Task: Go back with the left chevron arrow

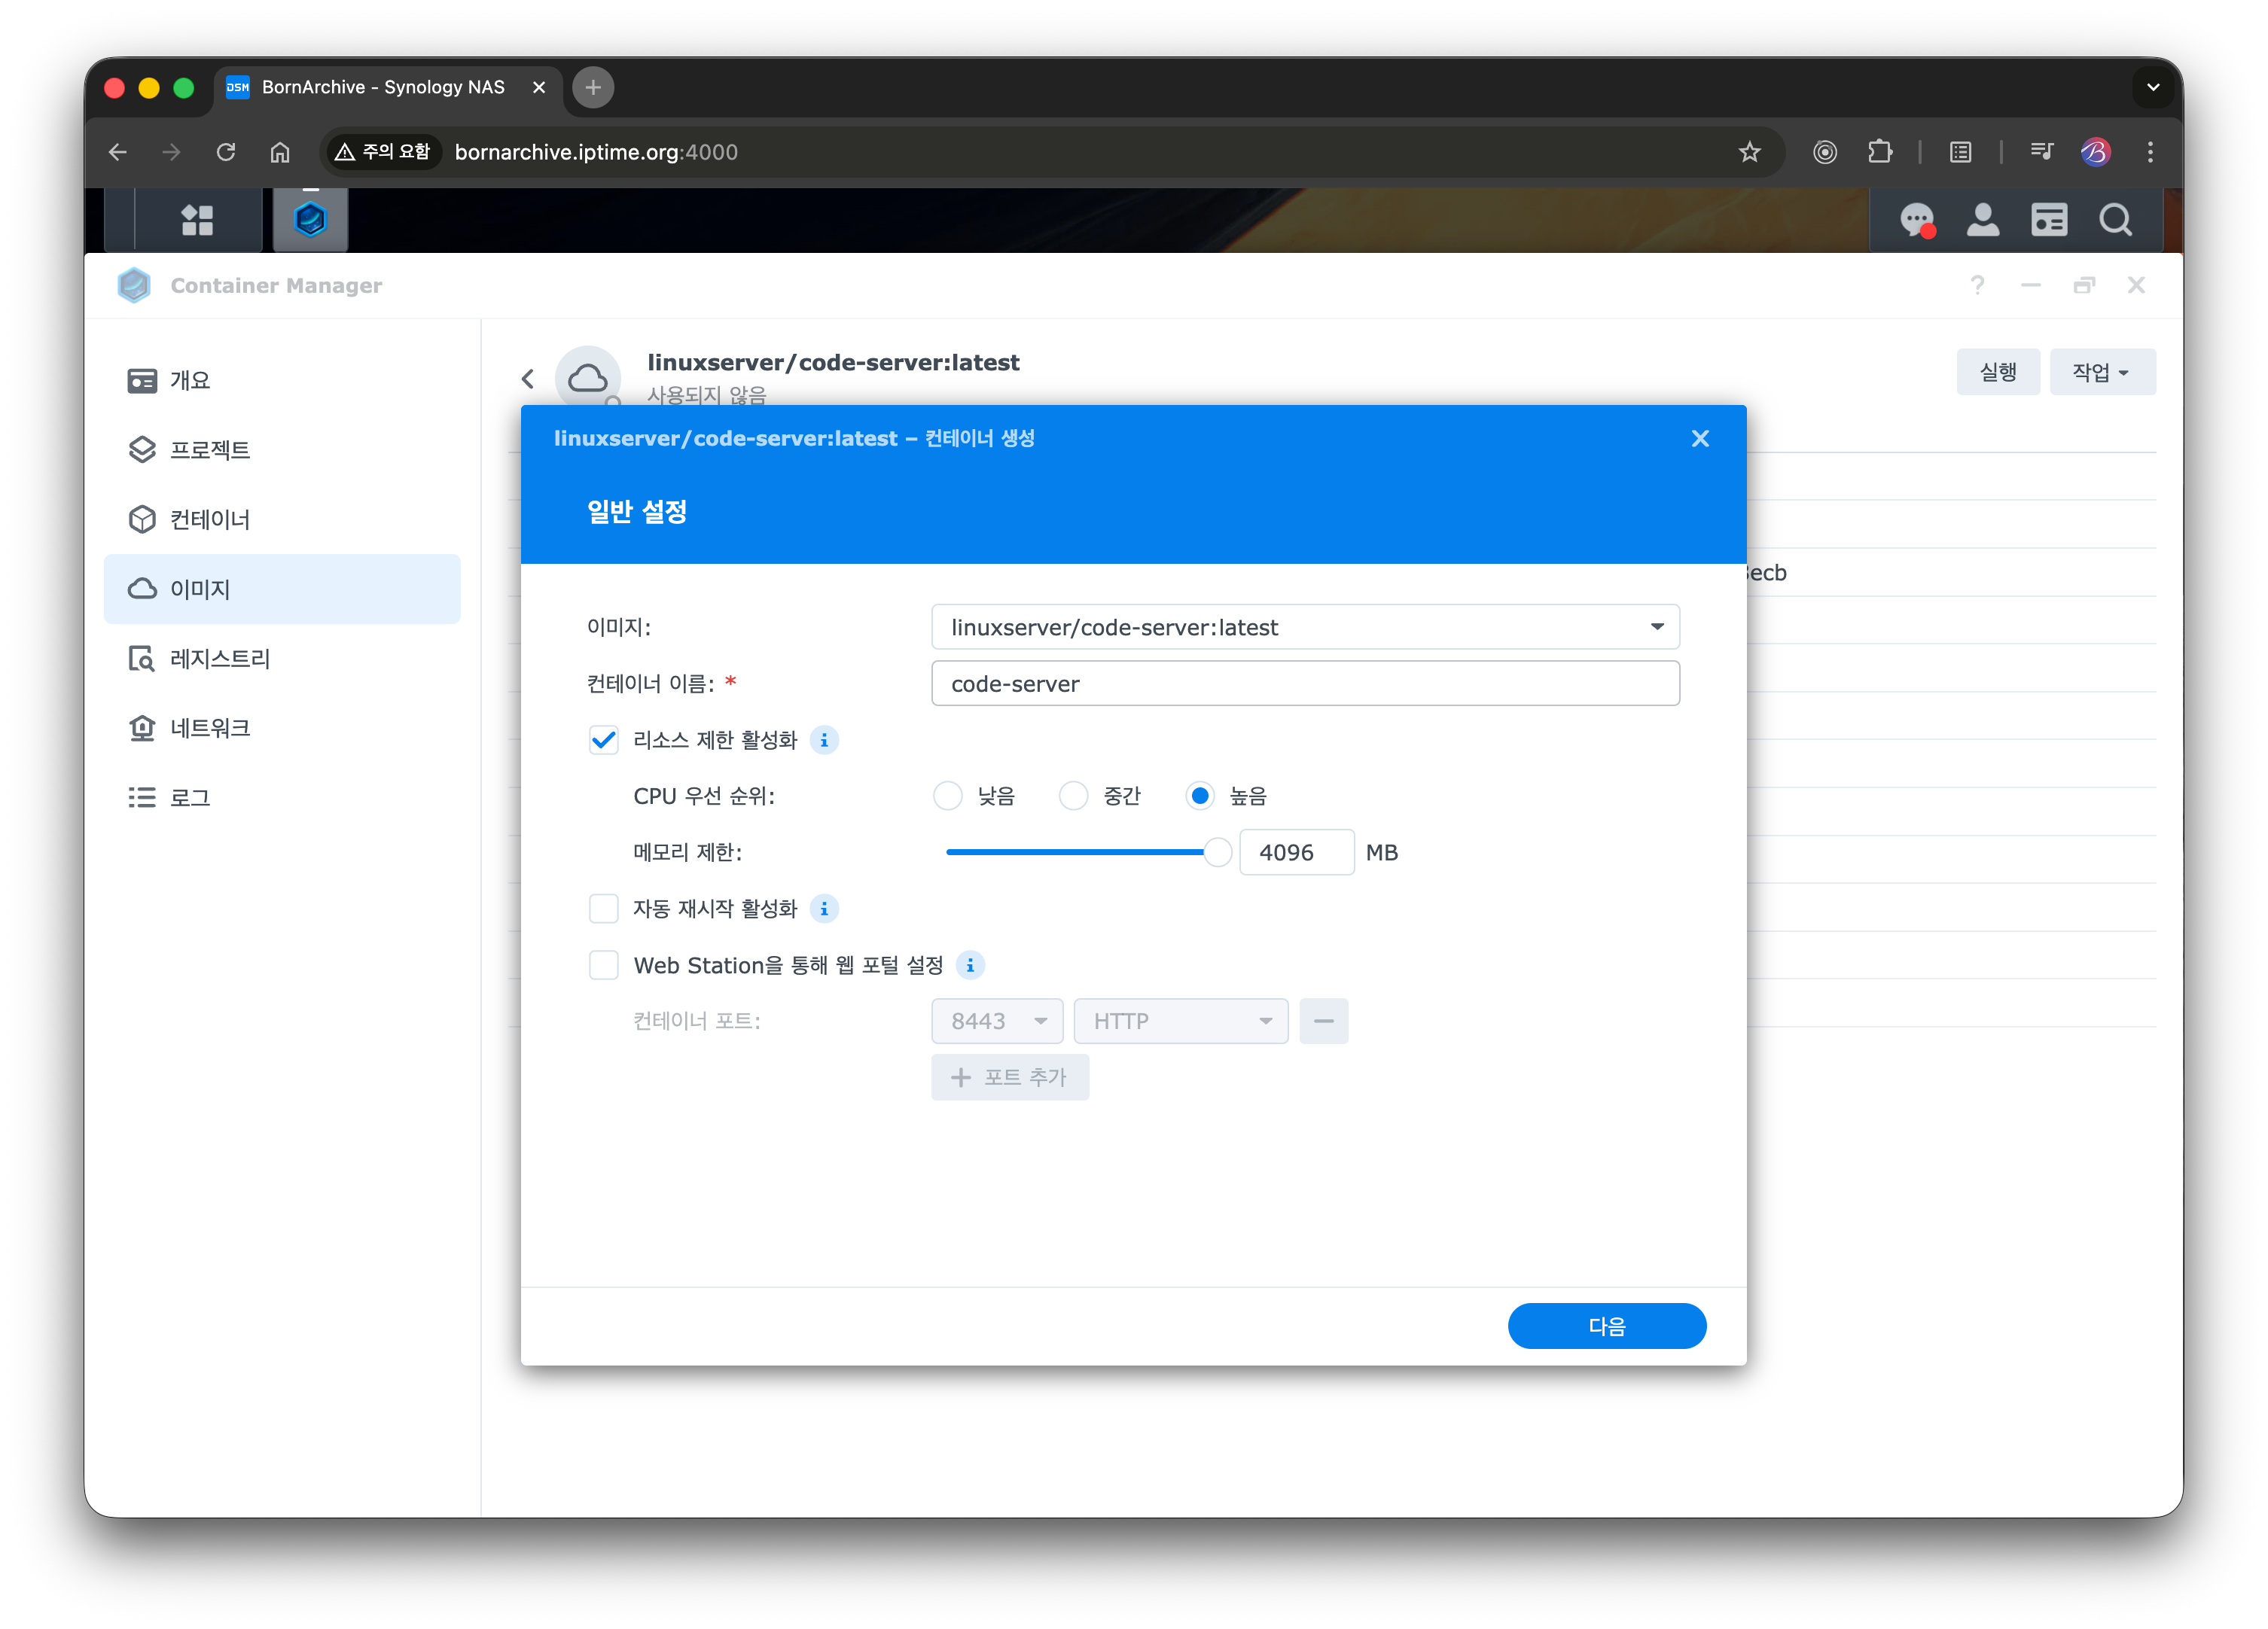Action: point(528,379)
